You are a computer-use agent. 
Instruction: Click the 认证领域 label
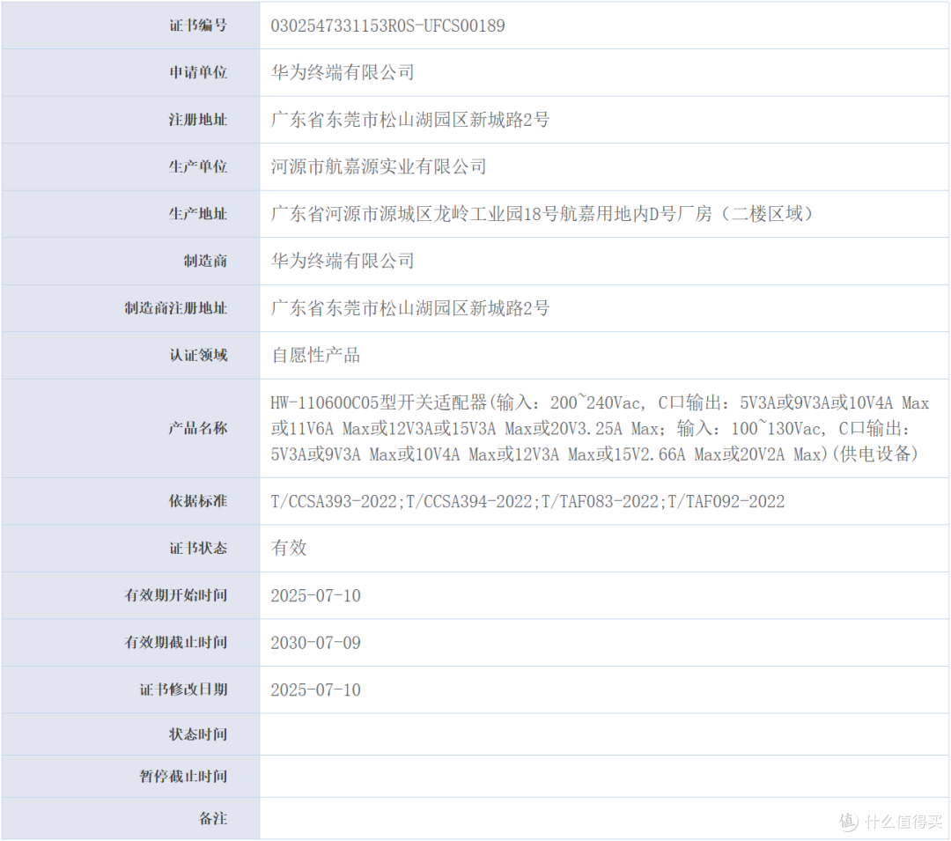tap(198, 355)
